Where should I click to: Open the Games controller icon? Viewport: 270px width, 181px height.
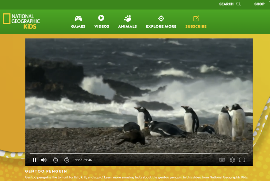[x=78, y=18]
